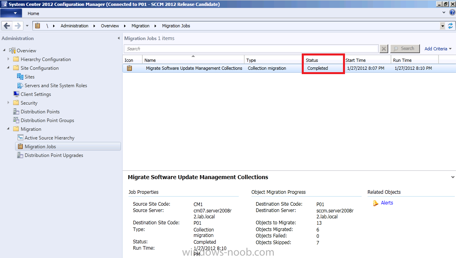Clear the search with the X button

click(x=384, y=49)
